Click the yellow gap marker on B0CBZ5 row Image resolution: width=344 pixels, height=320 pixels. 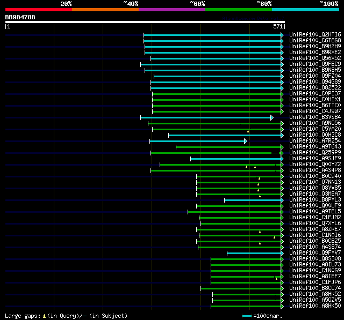260,243
